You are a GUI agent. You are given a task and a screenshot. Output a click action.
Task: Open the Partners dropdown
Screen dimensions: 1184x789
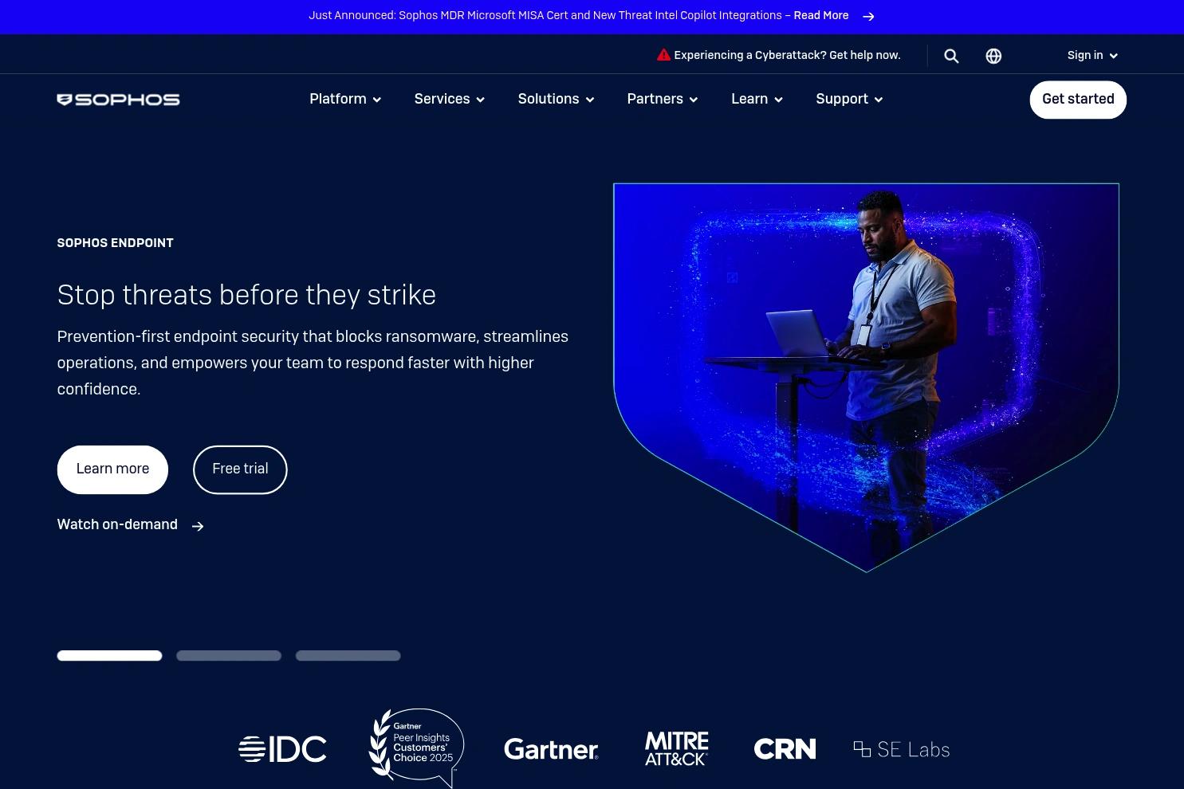tap(663, 100)
